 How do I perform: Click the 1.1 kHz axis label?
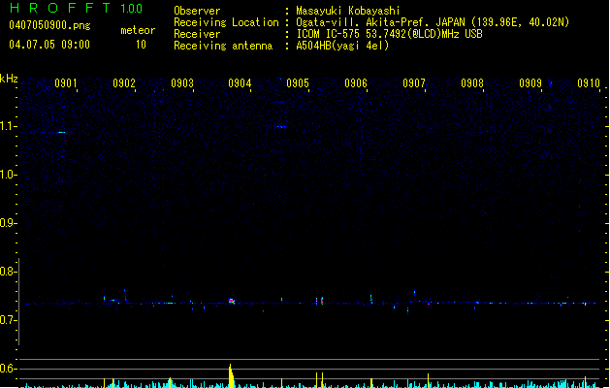pos(9,126)
